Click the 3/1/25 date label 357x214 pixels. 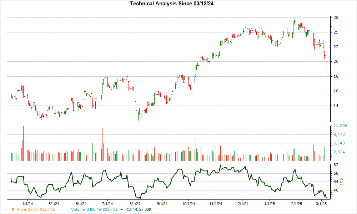(321, 204)
